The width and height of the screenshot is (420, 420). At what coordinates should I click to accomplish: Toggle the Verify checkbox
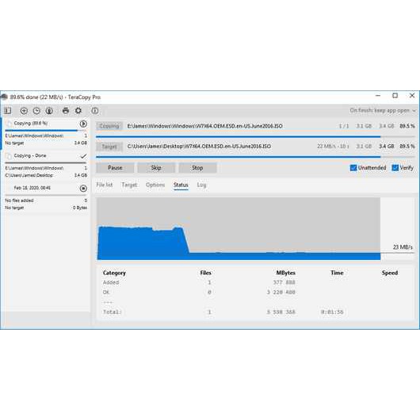[395, 168]
